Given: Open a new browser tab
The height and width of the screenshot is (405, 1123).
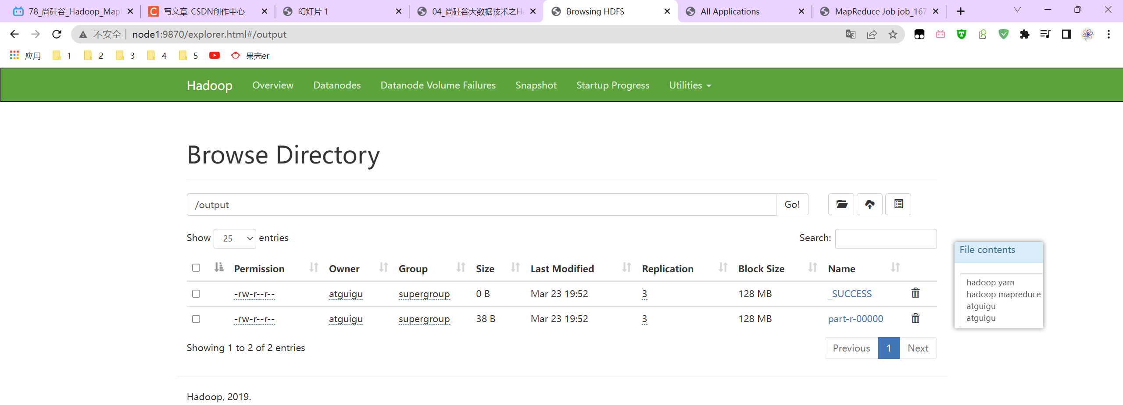Looking at the screenshot, I should point(961,11).
